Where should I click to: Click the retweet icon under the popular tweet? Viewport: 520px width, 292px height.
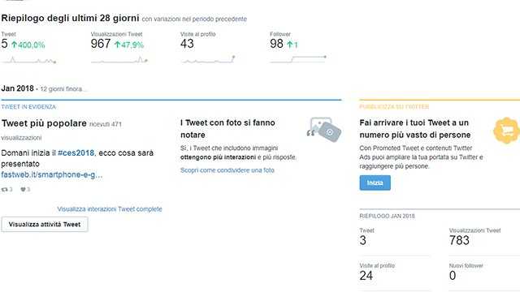5,189
